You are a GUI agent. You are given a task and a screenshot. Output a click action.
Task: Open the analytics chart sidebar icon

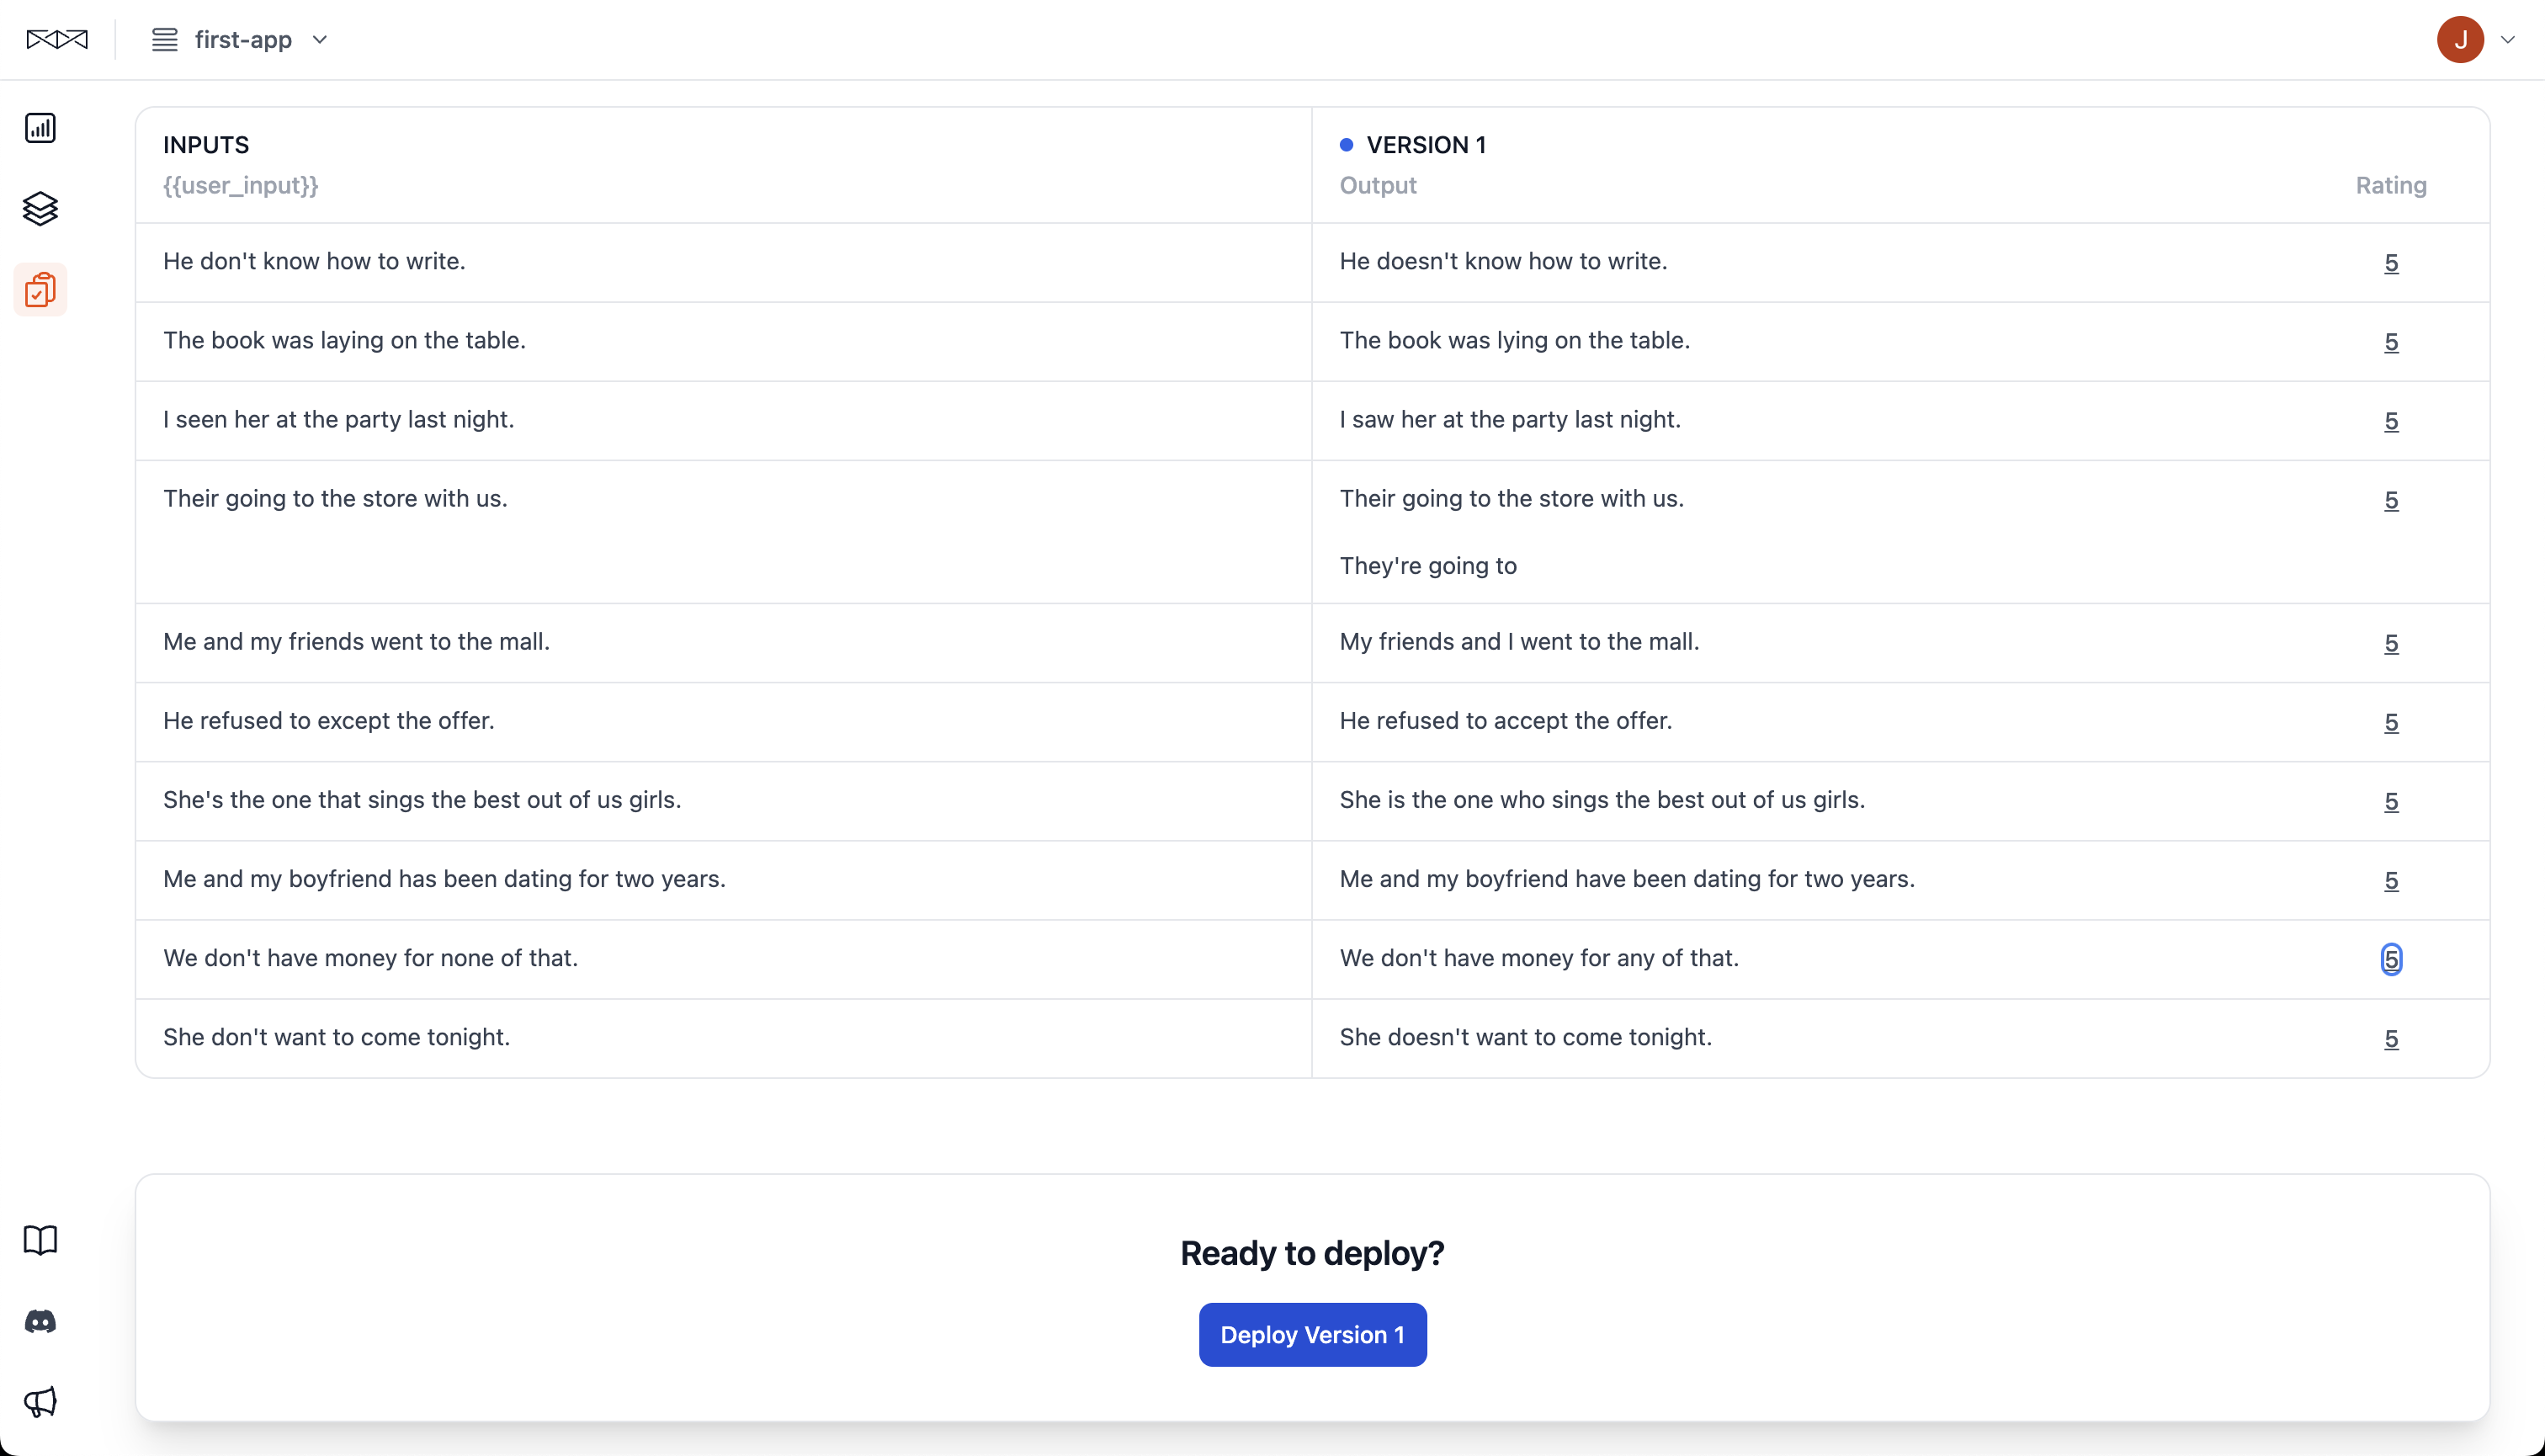click(40, 128)
